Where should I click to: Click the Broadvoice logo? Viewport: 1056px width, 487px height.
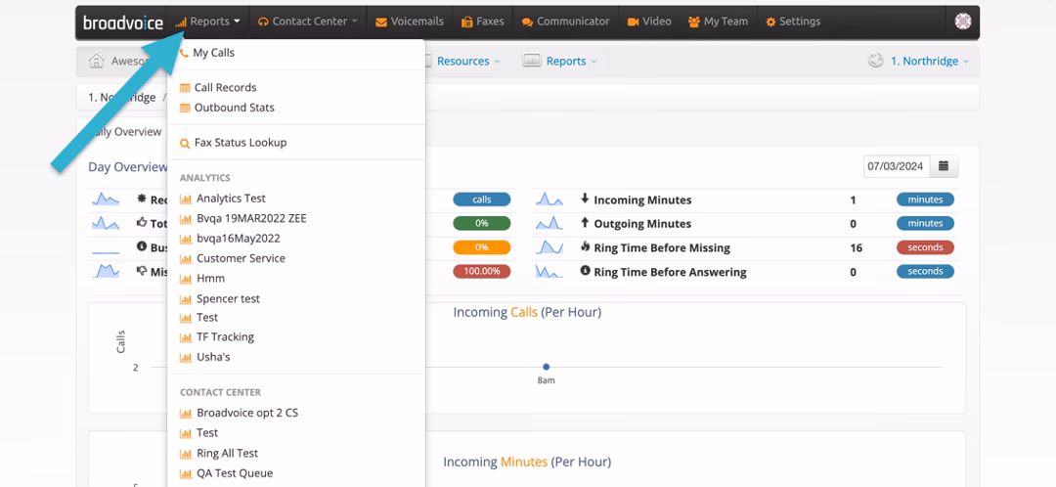[x=122, y=22]
